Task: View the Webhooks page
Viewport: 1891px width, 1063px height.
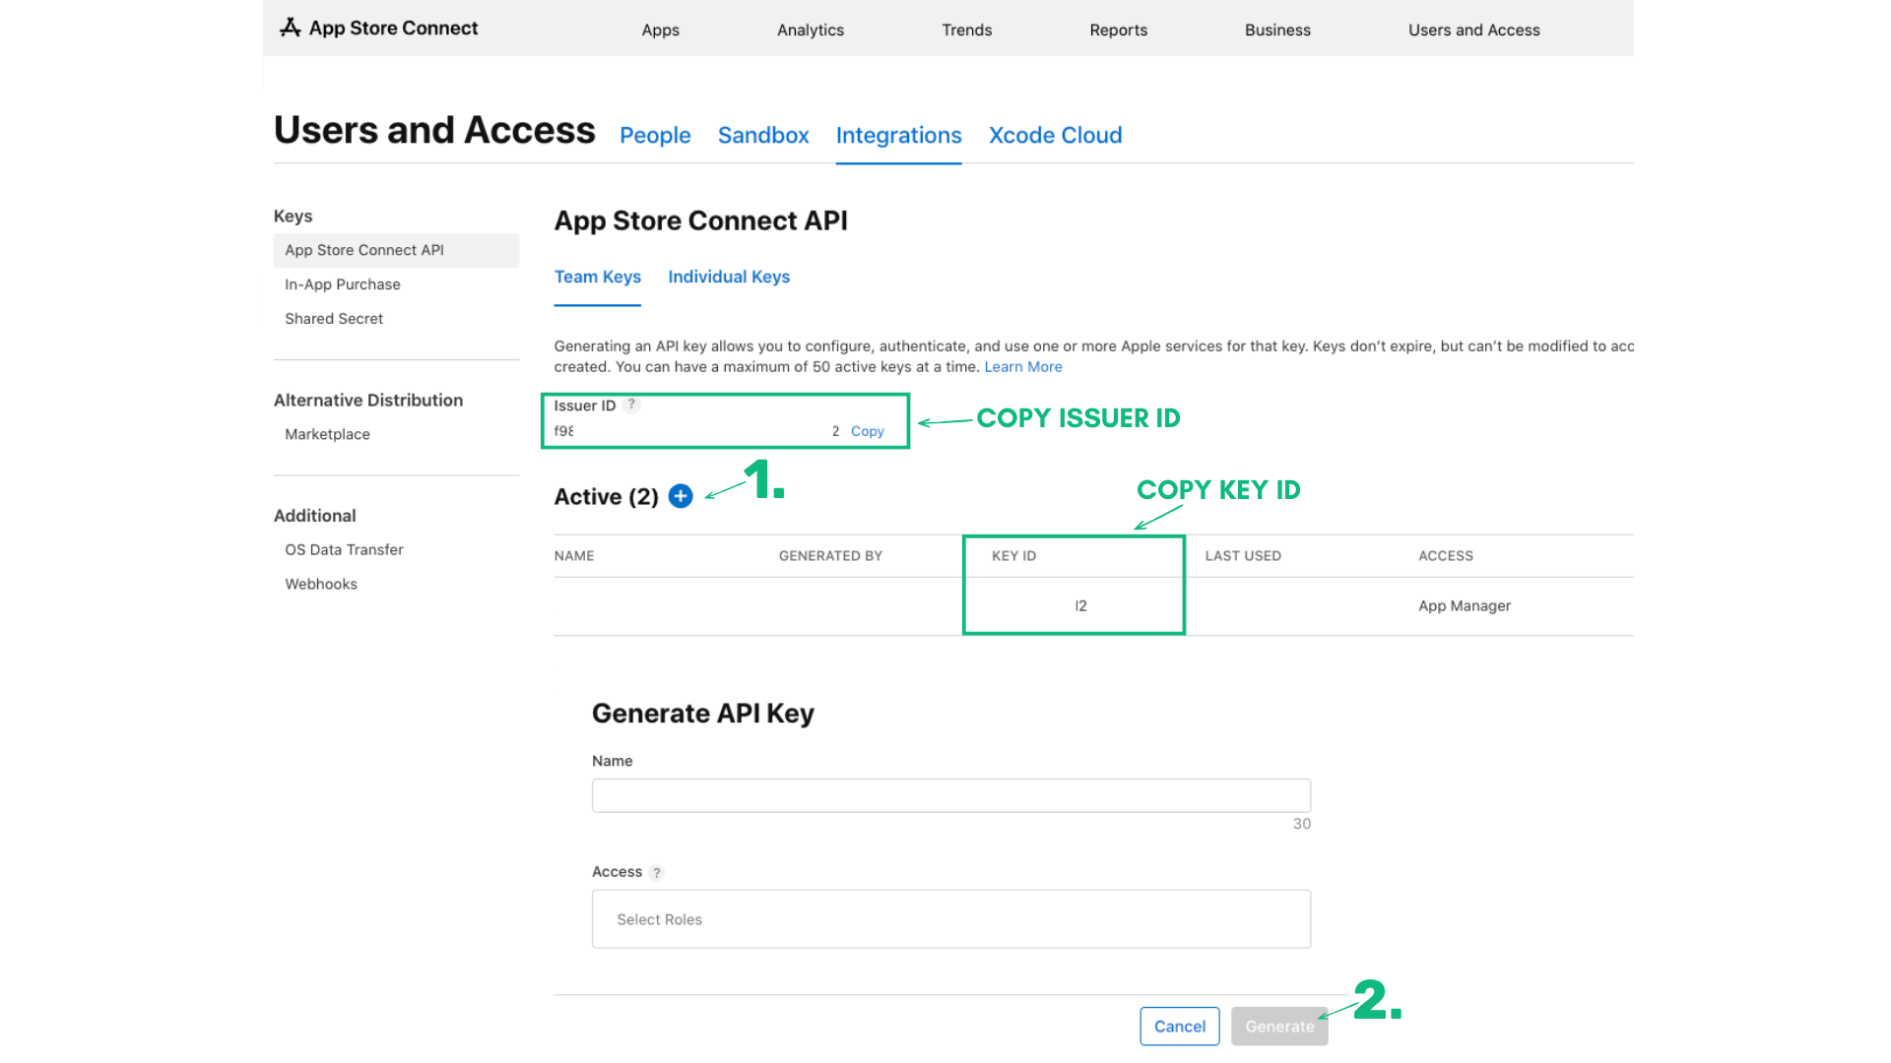Action: coord(320,584)
